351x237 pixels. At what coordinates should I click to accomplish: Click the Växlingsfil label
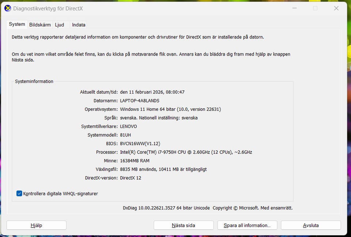click(106, 169)
